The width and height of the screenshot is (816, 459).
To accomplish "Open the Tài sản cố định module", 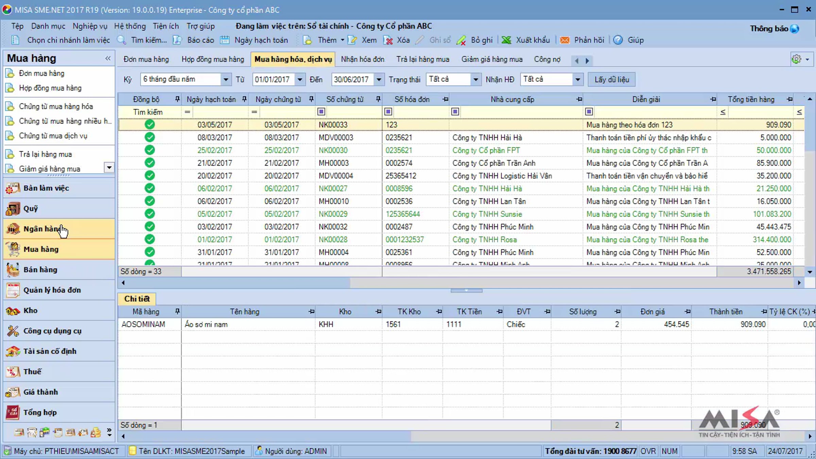I will pyautogui.click(x=59, y=351).
